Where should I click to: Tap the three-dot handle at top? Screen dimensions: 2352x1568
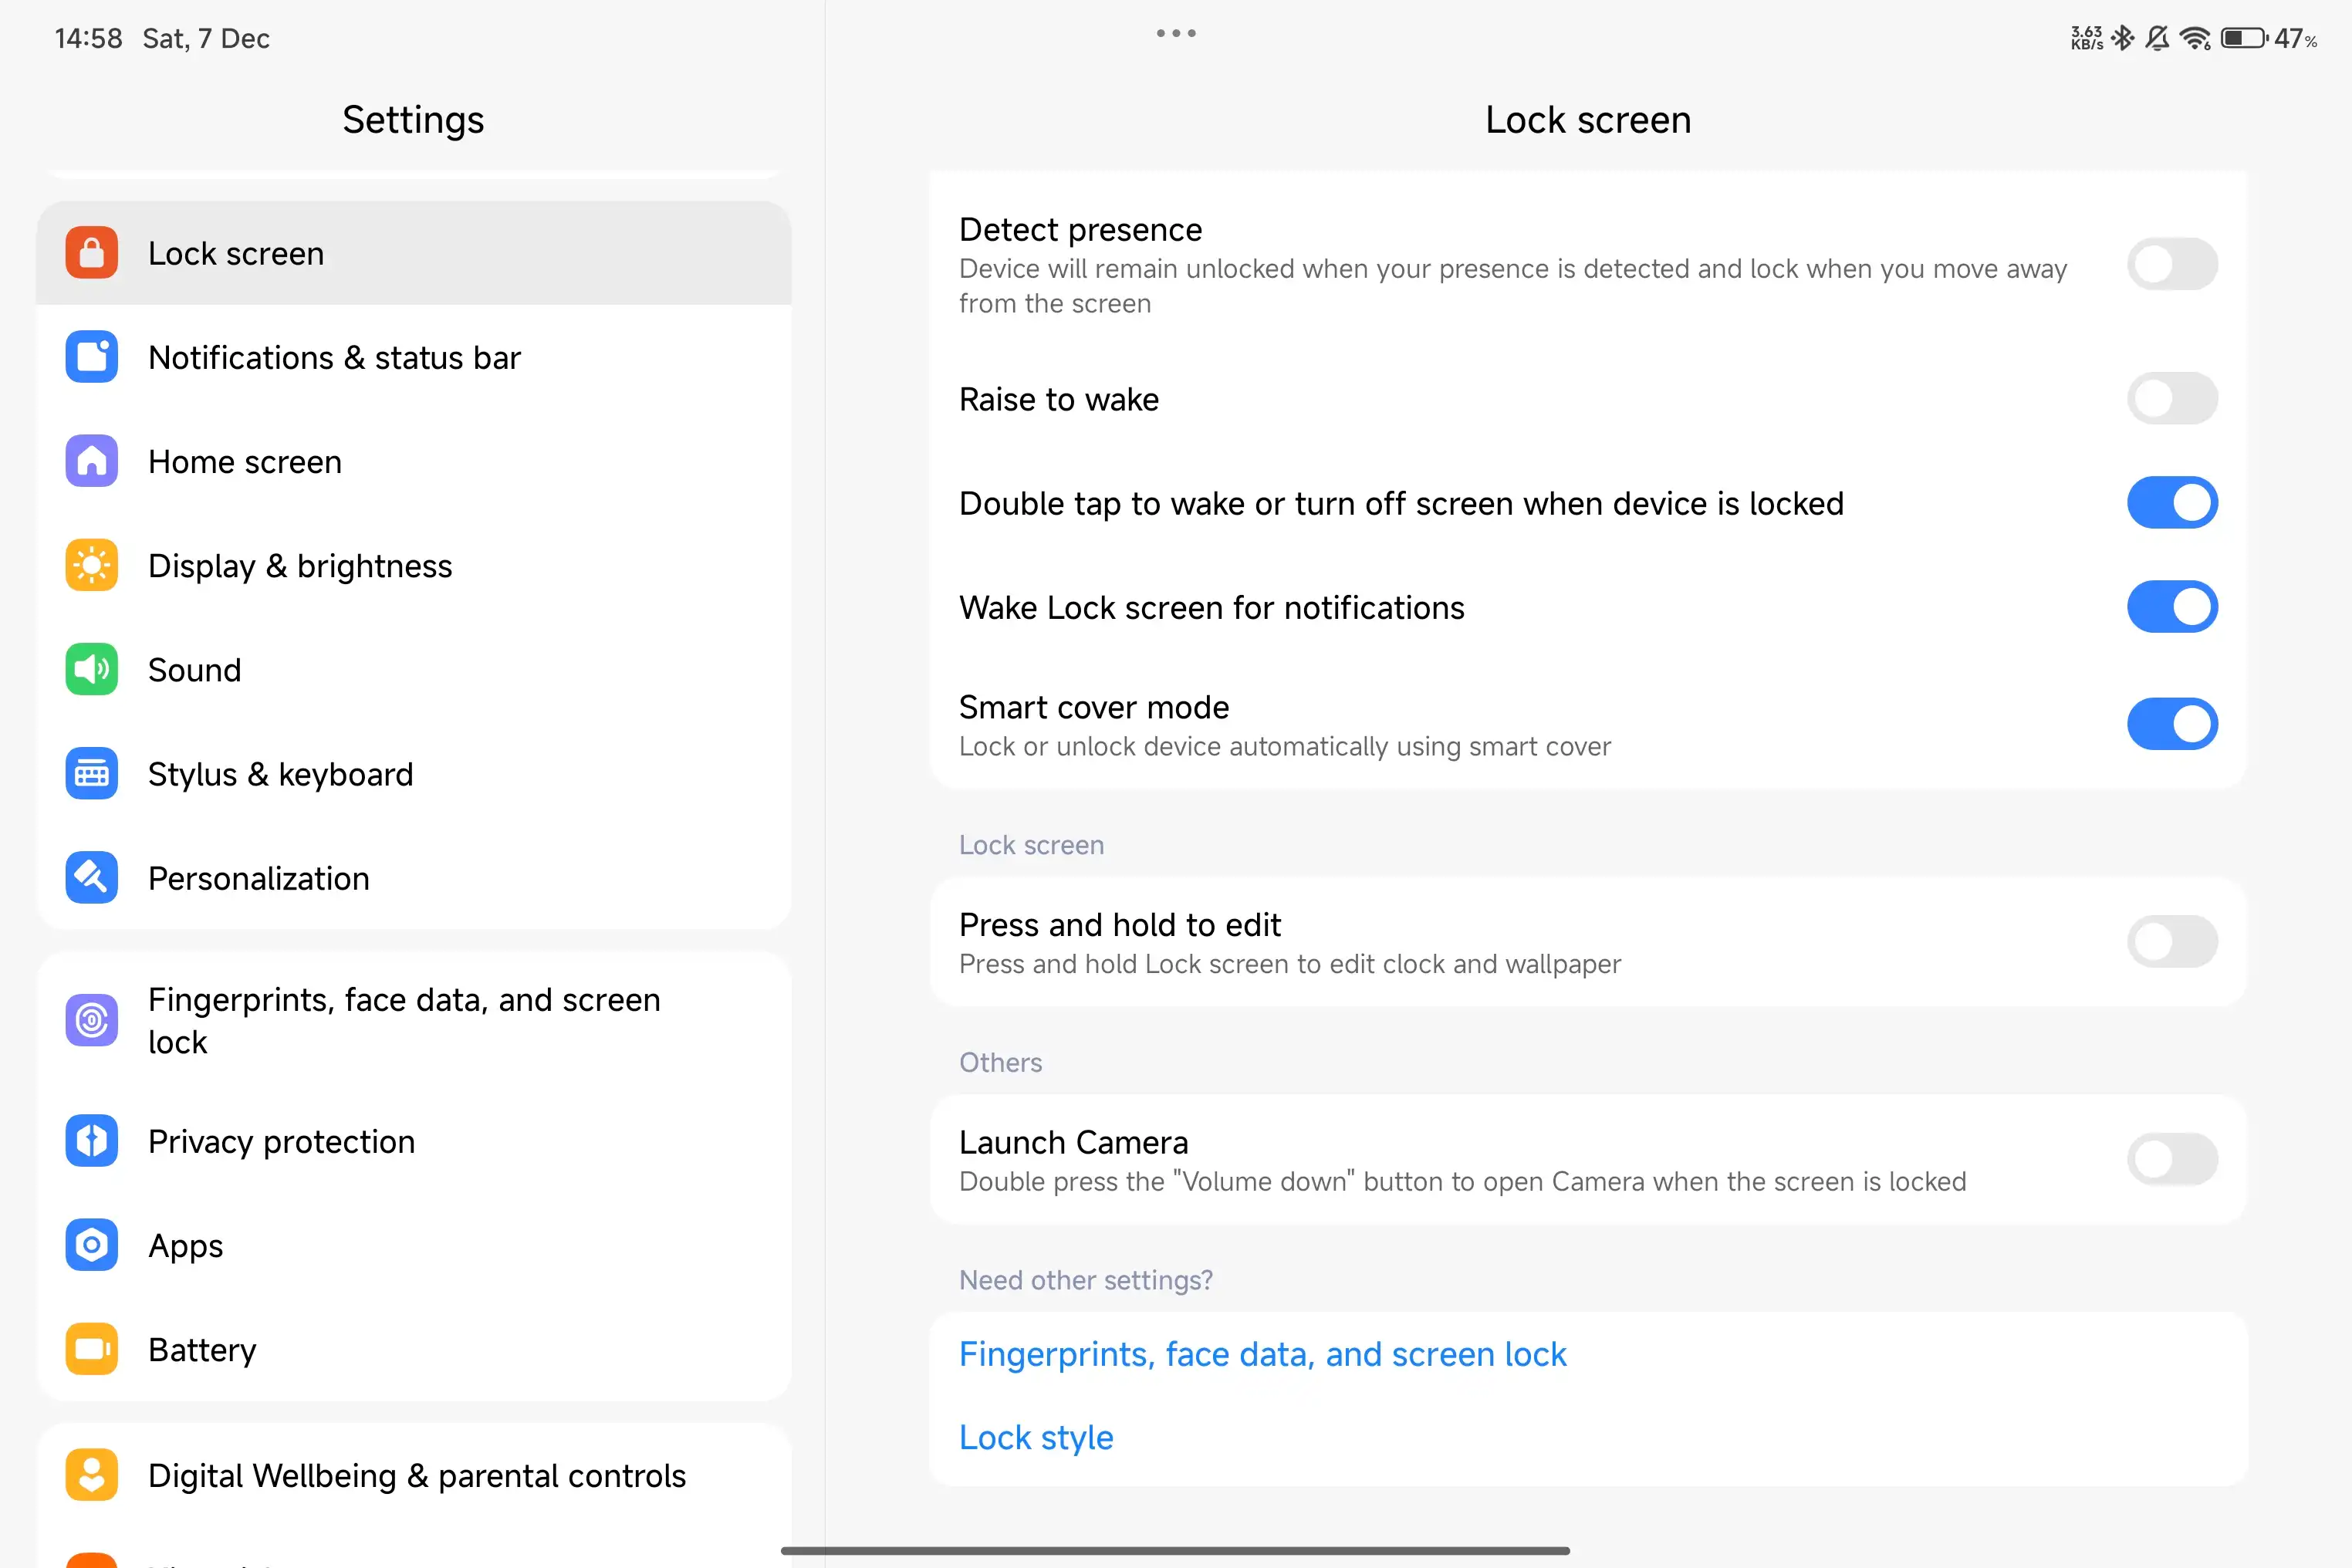[x=1176, y=33]
